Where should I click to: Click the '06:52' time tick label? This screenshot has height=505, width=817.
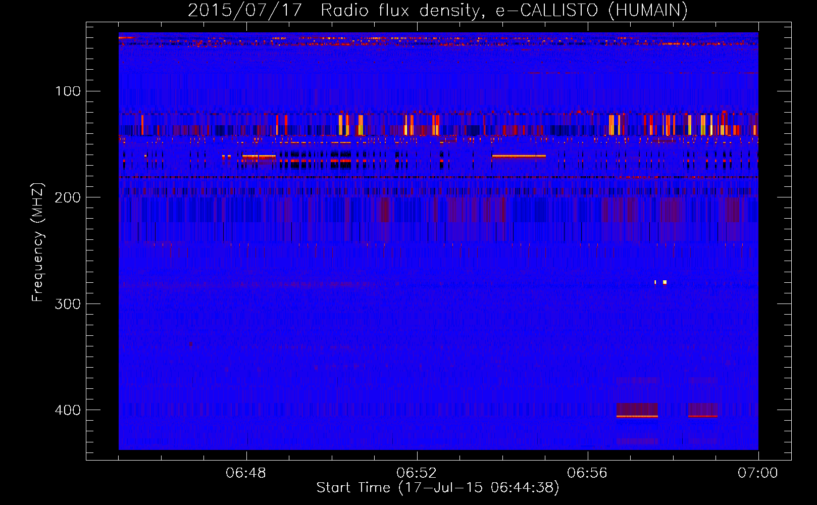click(417, 473)
